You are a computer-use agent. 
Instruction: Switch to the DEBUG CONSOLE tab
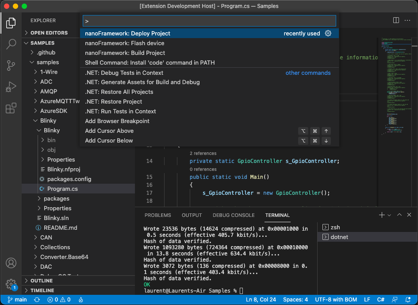pyautogui.click(x=234, y=215)
